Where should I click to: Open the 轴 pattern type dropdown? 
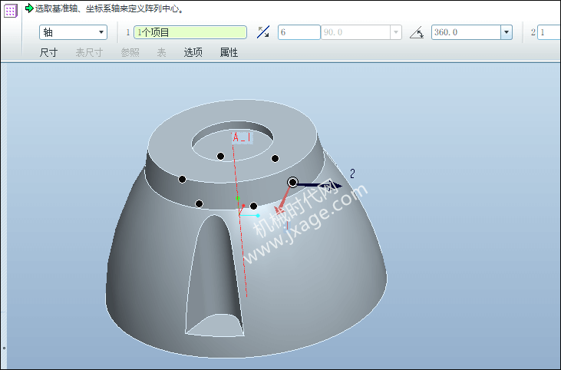point(73,32)
